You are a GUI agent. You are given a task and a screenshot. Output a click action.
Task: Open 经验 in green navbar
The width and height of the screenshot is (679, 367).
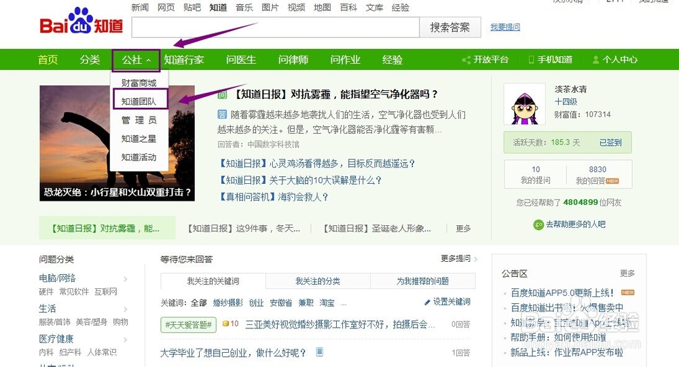point(392,60)
